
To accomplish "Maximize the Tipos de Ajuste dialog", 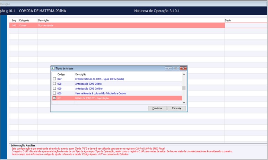I will tap(176, 68).
